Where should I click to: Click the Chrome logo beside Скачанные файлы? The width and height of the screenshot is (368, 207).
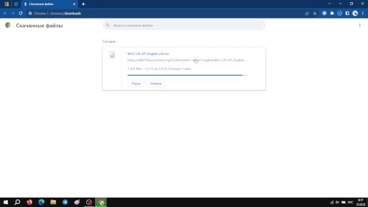pos(7,25)
